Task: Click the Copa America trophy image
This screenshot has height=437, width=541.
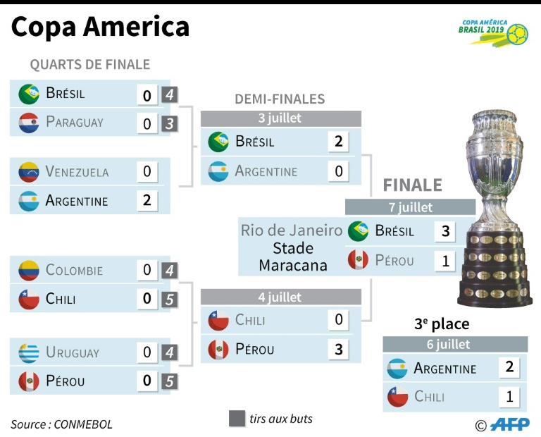Action: [495, 208]
